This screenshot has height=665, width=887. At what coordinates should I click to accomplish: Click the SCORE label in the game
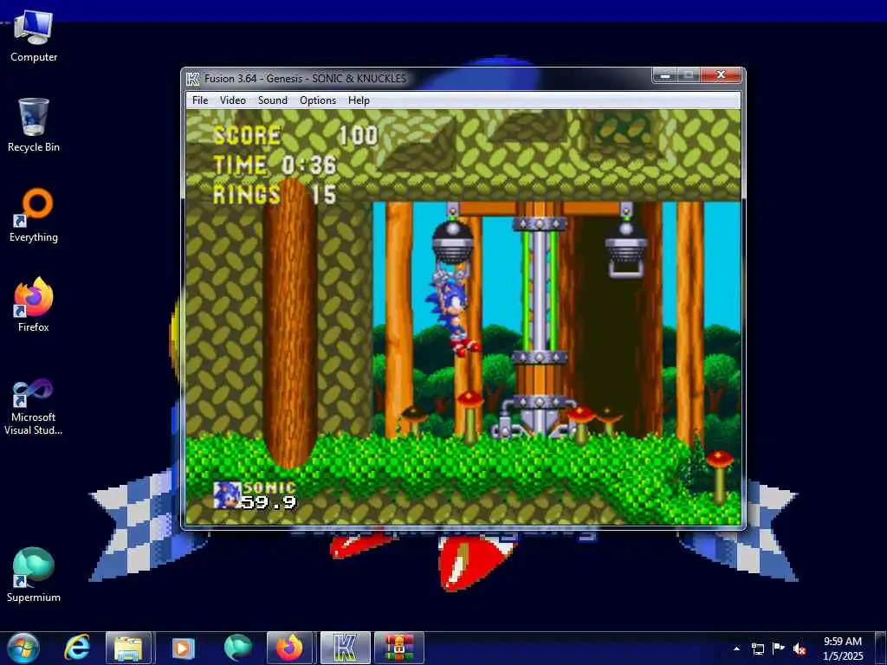[247, 136]
